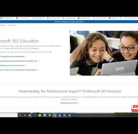
Task: Open the 'Carlisle' bookmark
Action: click(100, 18)
